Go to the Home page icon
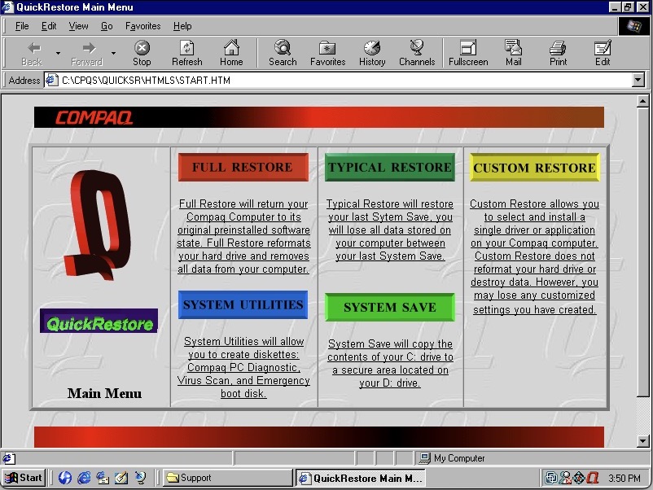Image resolution: width=653 pixels, height=490 pixels. (x=231, y=53)
